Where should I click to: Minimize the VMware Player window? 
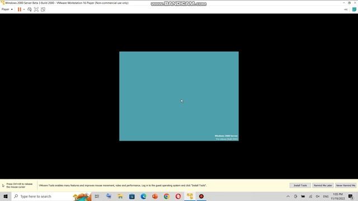point(344,3)
